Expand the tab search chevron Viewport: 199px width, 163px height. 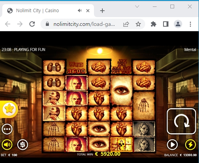point(137,6)
